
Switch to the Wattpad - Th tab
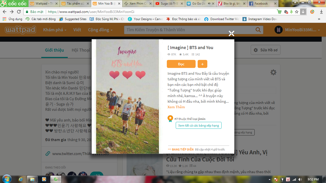pos(44,4)
